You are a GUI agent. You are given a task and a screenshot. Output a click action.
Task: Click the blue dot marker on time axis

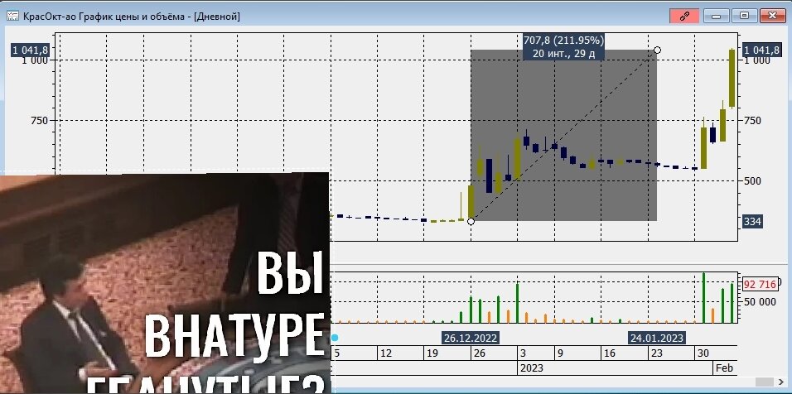pyautogui.click(x=334, y=338)
